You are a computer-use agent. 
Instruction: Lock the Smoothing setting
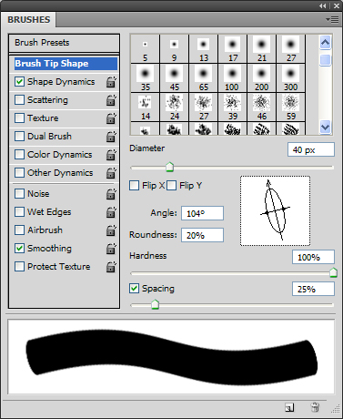[x=111, y=249]
